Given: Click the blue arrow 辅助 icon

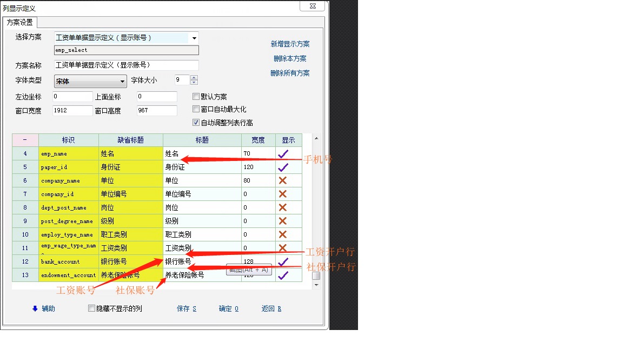Looking at the screenshot, I should click(35, 309).
